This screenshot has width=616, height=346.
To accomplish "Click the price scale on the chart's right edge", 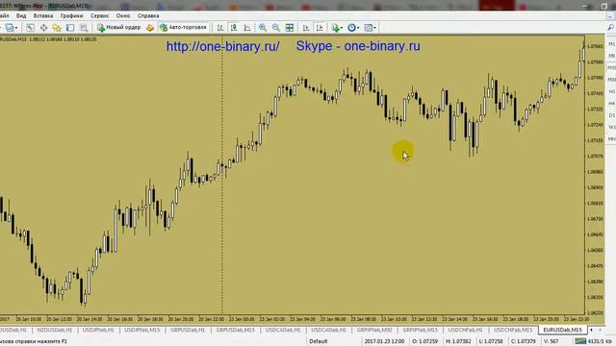I will [595, 176].
